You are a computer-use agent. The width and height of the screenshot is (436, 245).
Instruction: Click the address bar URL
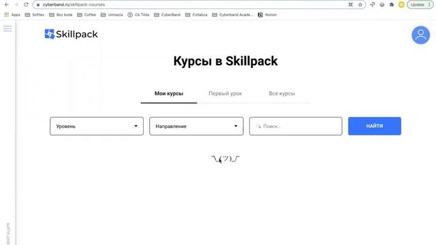pyautogui.click(x=74, y=5)
